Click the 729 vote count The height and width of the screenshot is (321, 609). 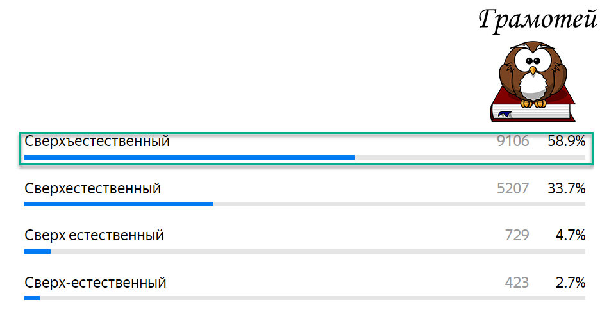click(x=517, y=236)
